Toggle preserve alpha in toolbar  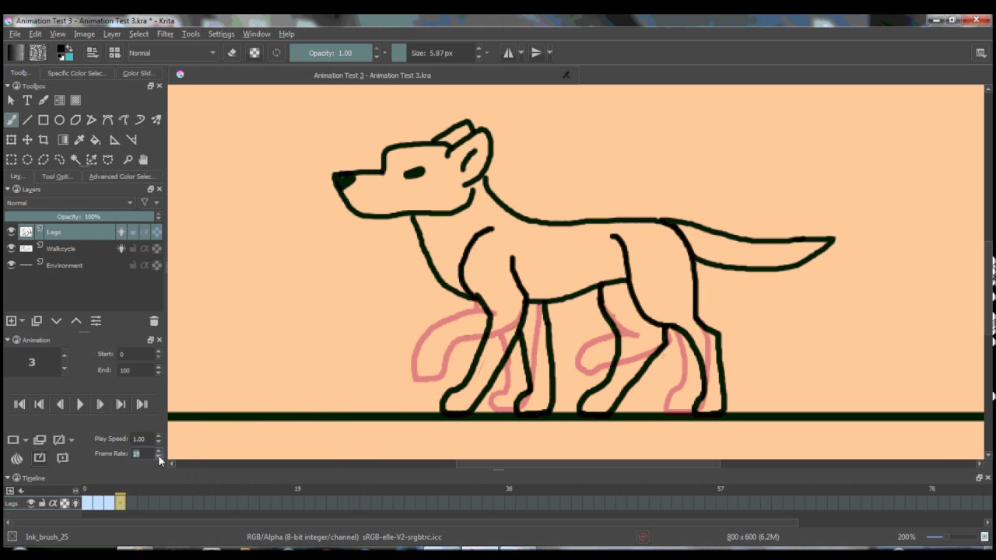pyautogui.click(x=254, y=53)
